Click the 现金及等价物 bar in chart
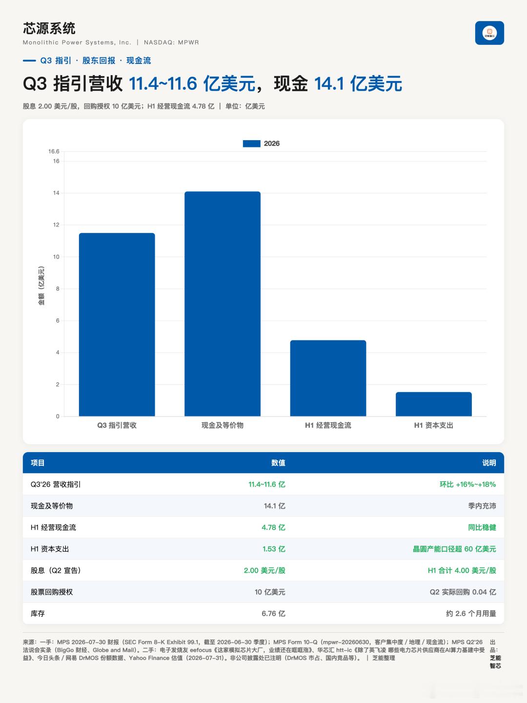527x703 pixels. coord(223,304)
